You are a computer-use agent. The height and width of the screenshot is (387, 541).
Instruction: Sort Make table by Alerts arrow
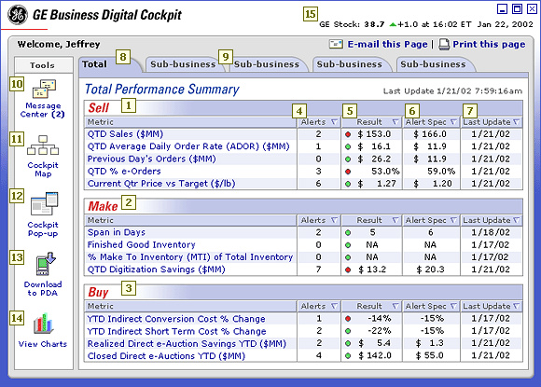click(334, 220)
